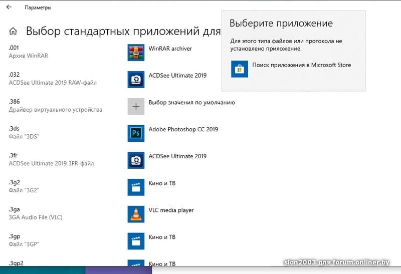The height and width of the screenshot is (274, 401).
Task: Click Кино и ТВ label for .3gp2
Action: (162, 263)
